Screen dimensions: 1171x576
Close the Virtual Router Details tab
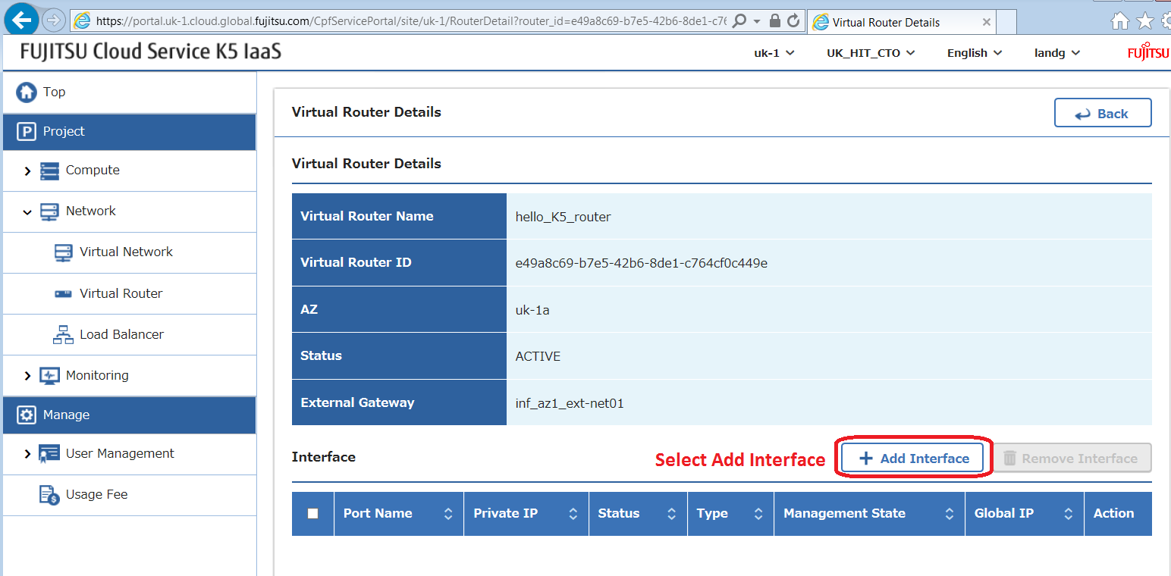[986, 22]
